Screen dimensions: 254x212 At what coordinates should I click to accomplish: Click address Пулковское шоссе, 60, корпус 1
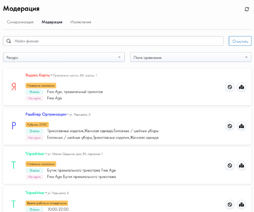(75, 75)
